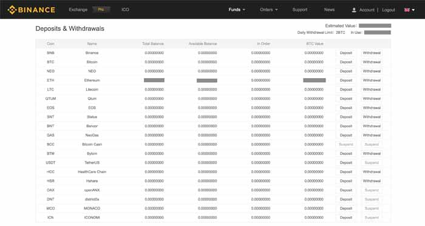Click the Name column header
Image resolution: width=425 pixels, height=226 pixels.
click(x=92, y=44)
